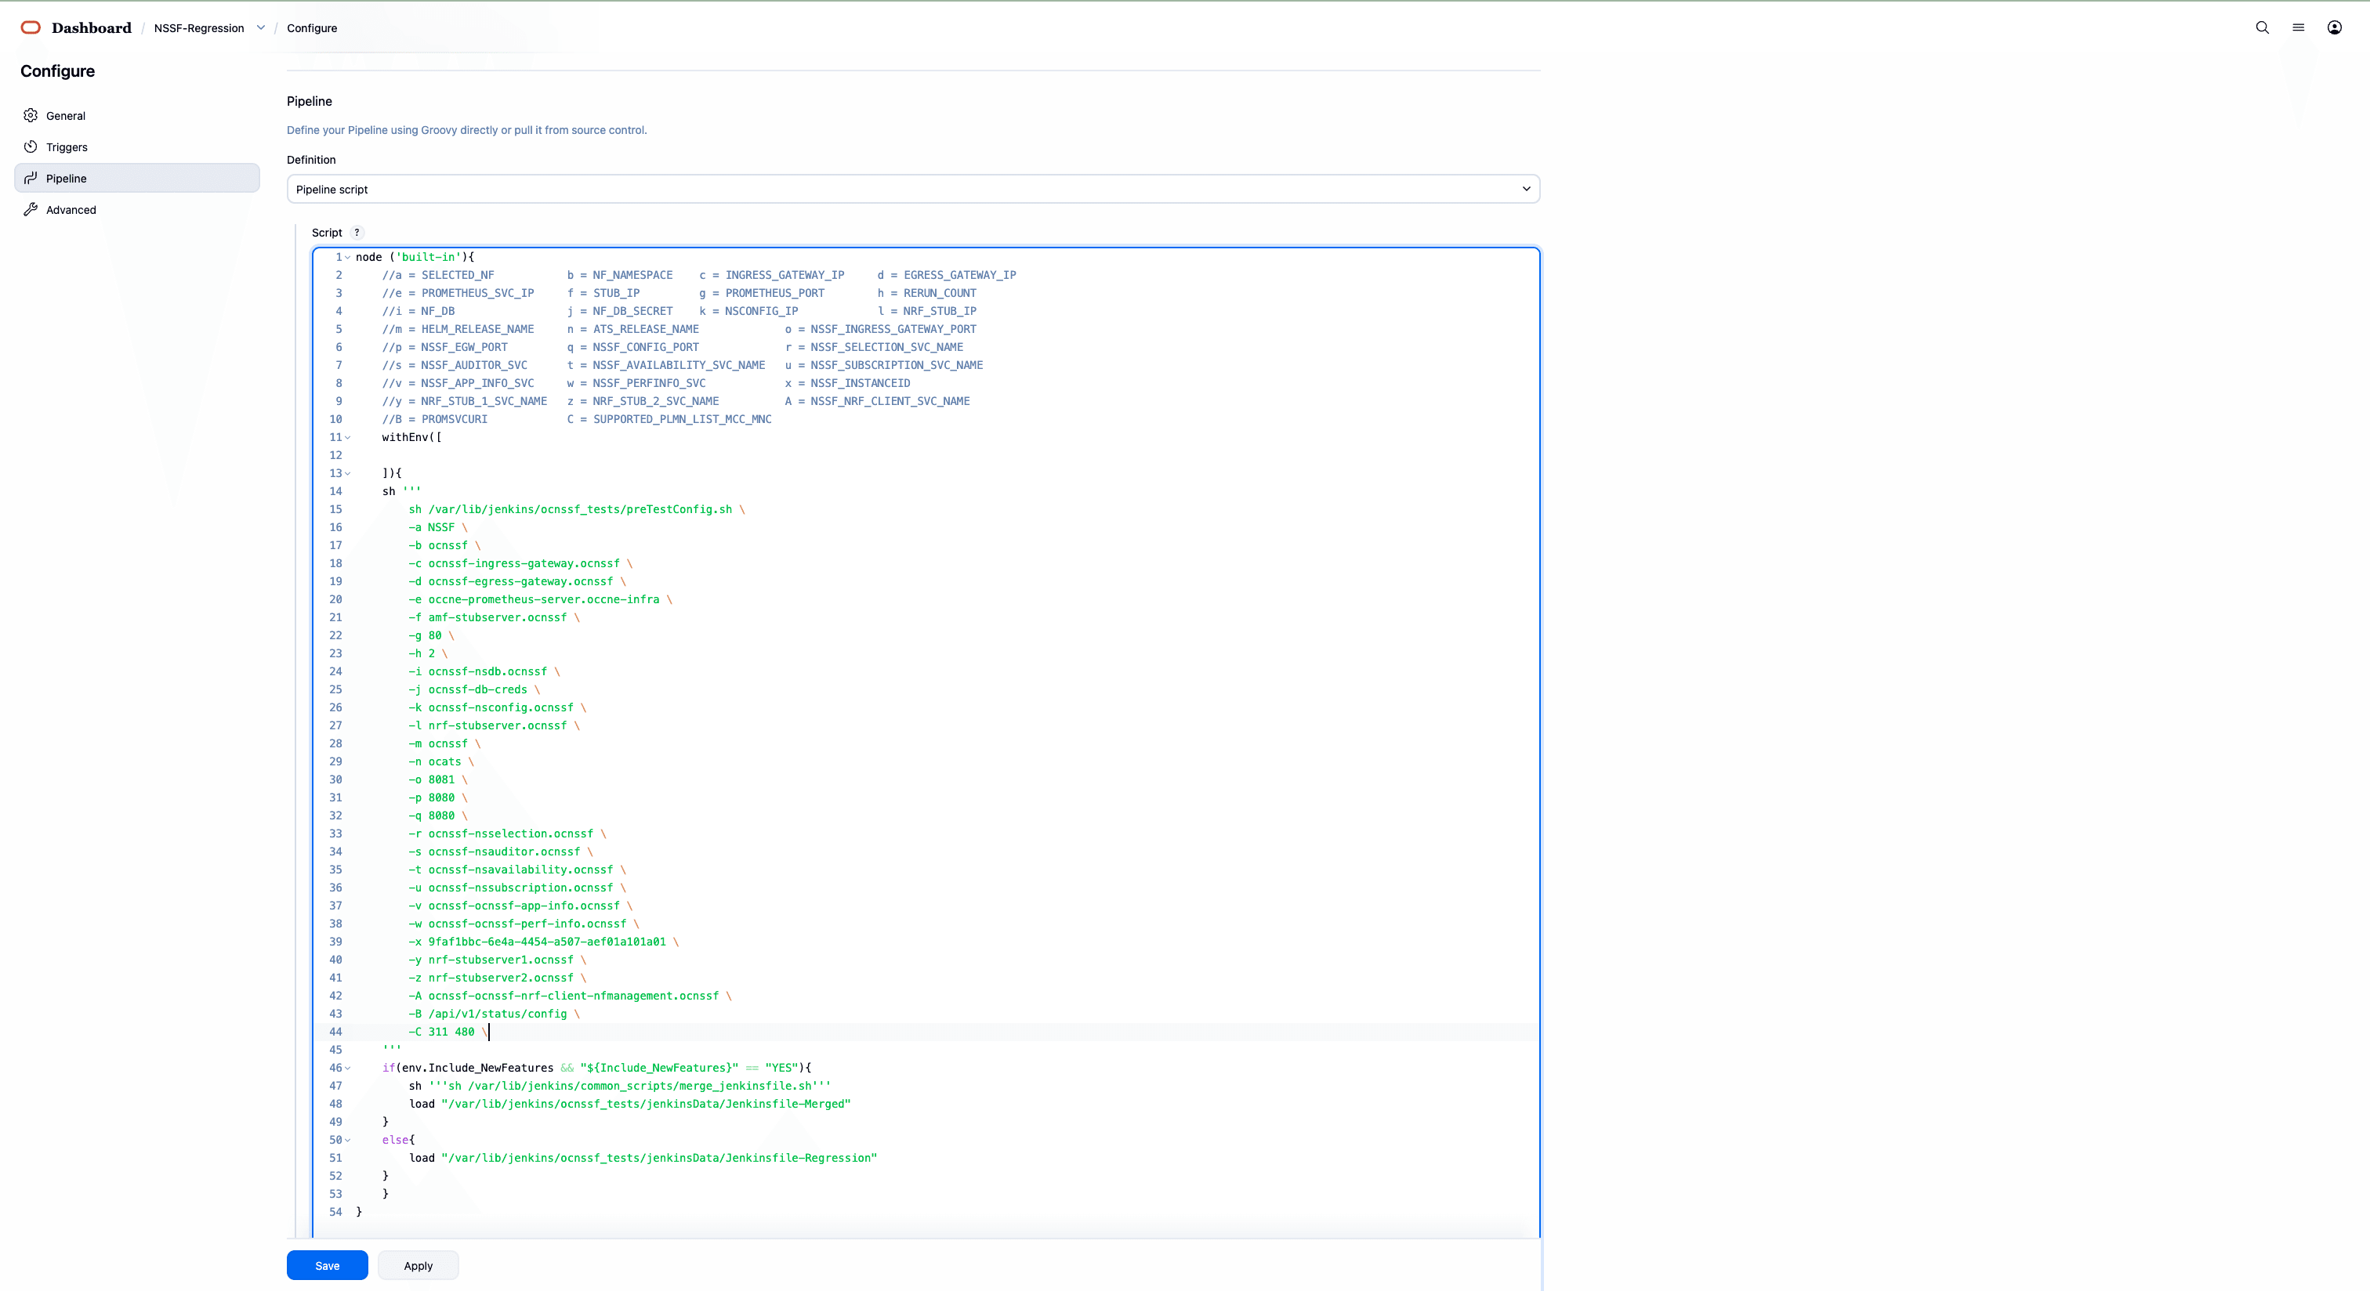The width and height of the screenshot is (2370, 1291).
Task: Click Jenkinsfile-Regression load path line
Action: coord(643,1159)
